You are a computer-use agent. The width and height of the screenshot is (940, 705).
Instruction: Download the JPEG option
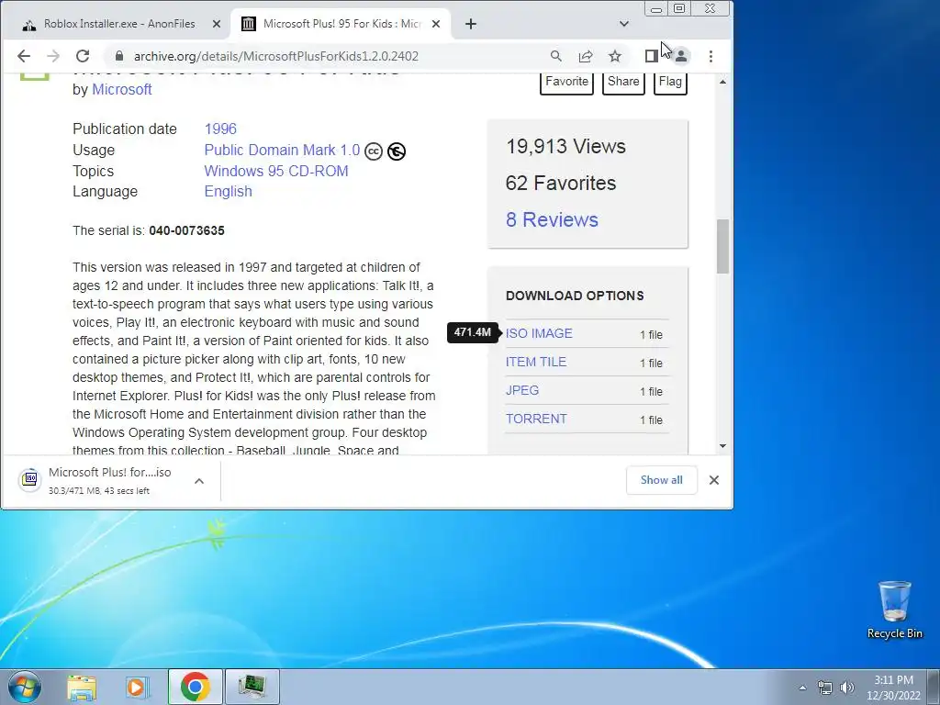[x=522, y=390]
